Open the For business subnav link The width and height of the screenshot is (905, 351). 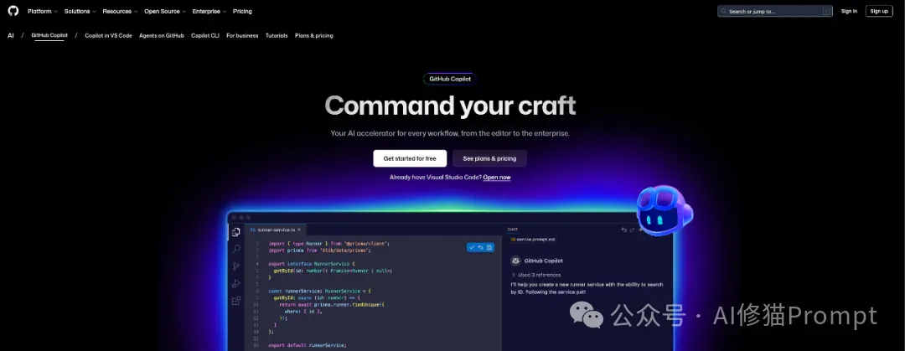pyautogui.click(x=242, y=36)
